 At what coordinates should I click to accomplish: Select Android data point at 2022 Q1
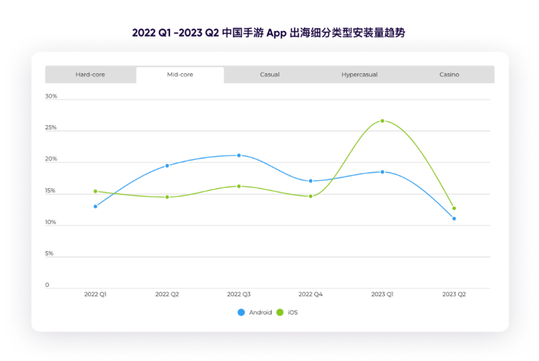95,206
